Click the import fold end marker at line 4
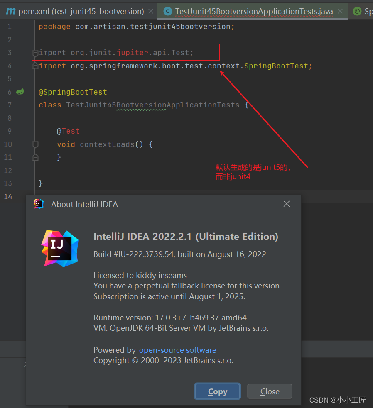The width and height of the screenshot is (373, 408). click(35, 66)
